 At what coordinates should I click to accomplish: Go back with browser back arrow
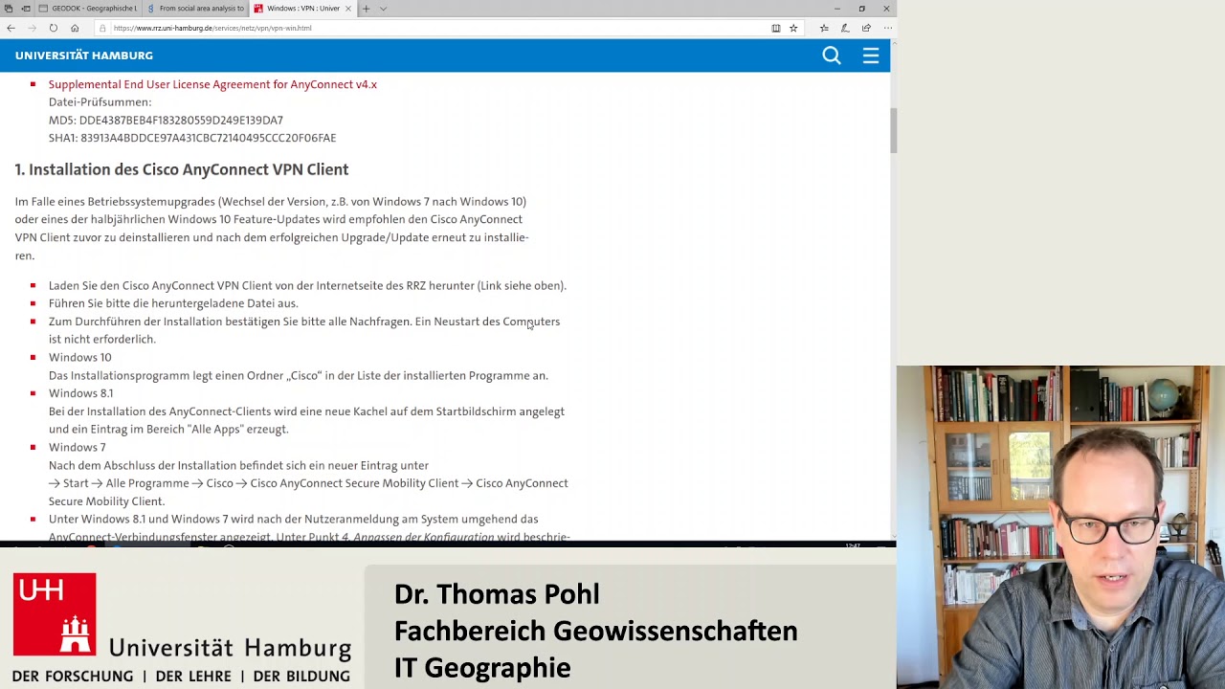[x=11, y=28]
